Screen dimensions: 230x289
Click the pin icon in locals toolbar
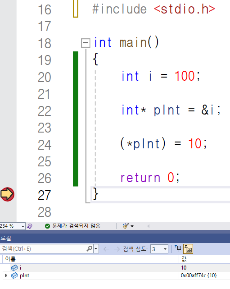tap(178, 248)
